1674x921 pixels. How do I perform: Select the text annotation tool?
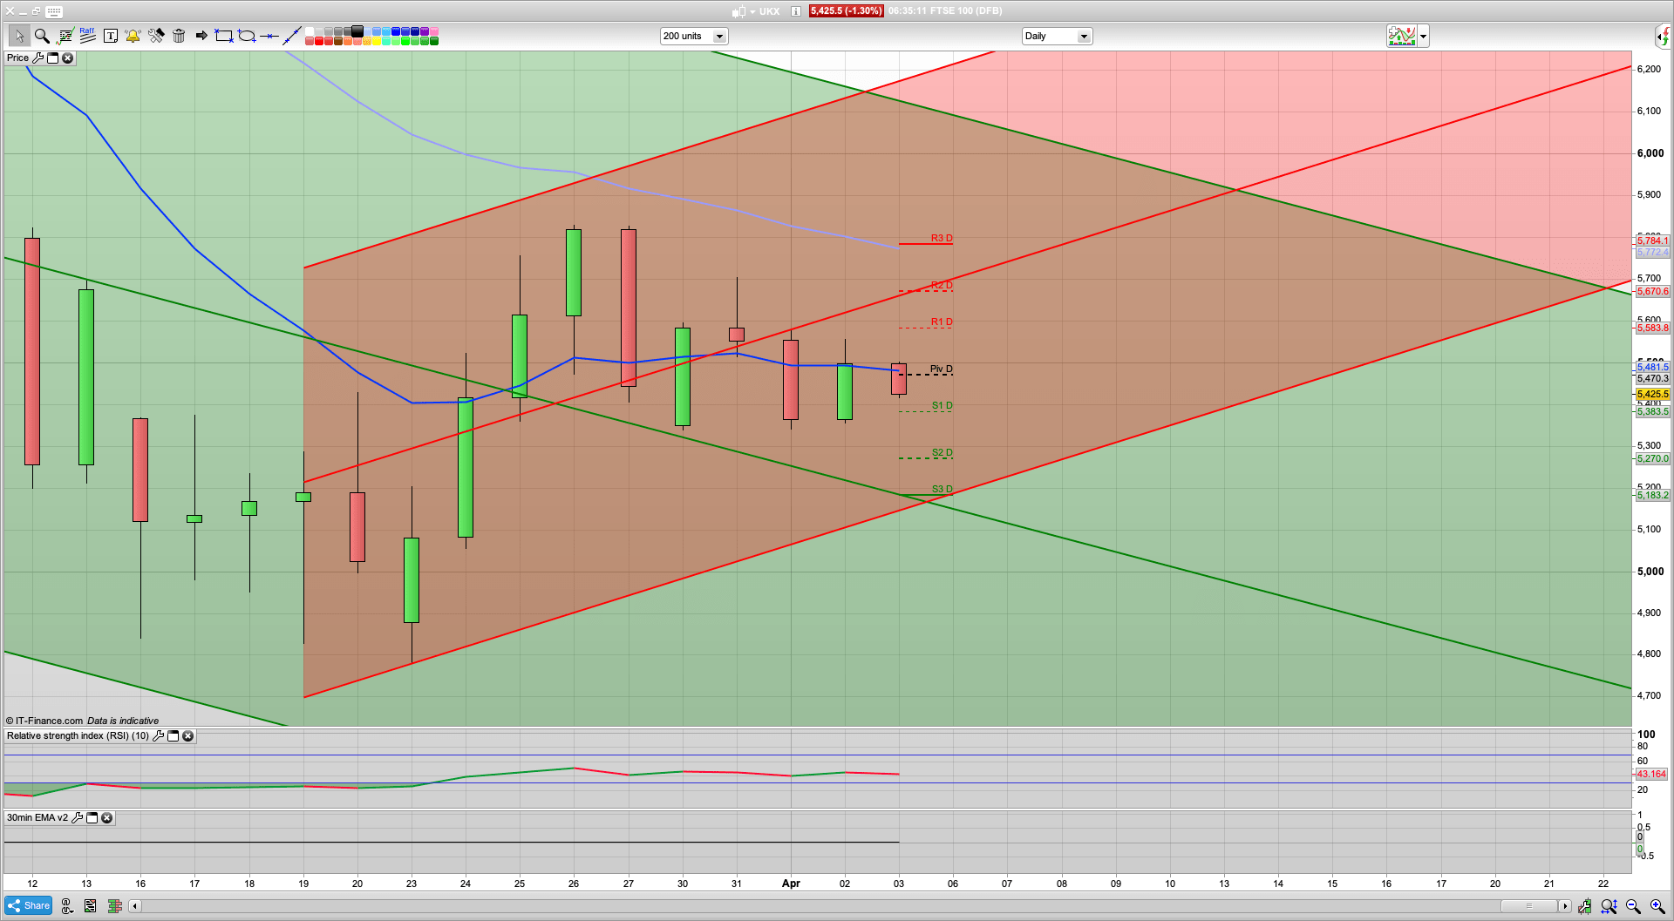point(111,36)
